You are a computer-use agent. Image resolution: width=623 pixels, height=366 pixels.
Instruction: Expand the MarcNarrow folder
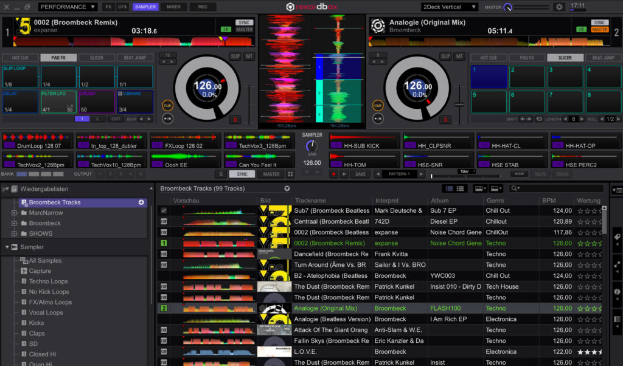pos(15,213)
